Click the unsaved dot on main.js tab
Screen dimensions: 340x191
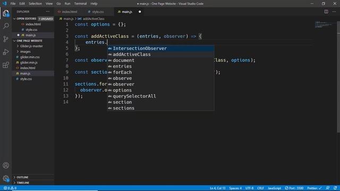[140, 12]
